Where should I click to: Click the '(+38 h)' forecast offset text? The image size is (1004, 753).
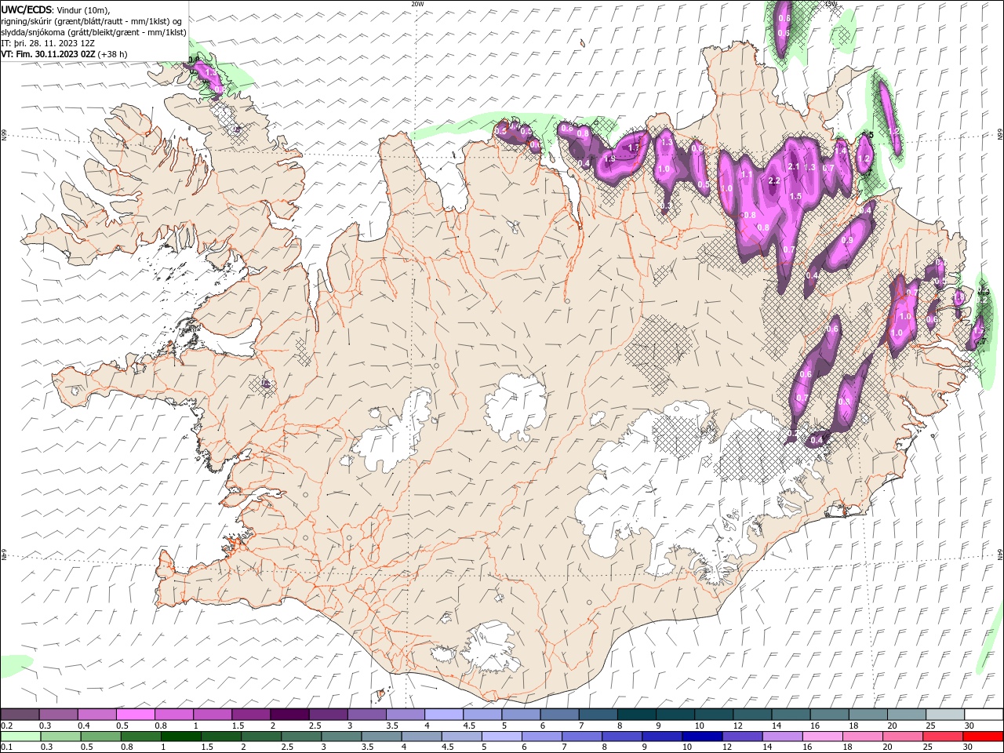point(113,54)
